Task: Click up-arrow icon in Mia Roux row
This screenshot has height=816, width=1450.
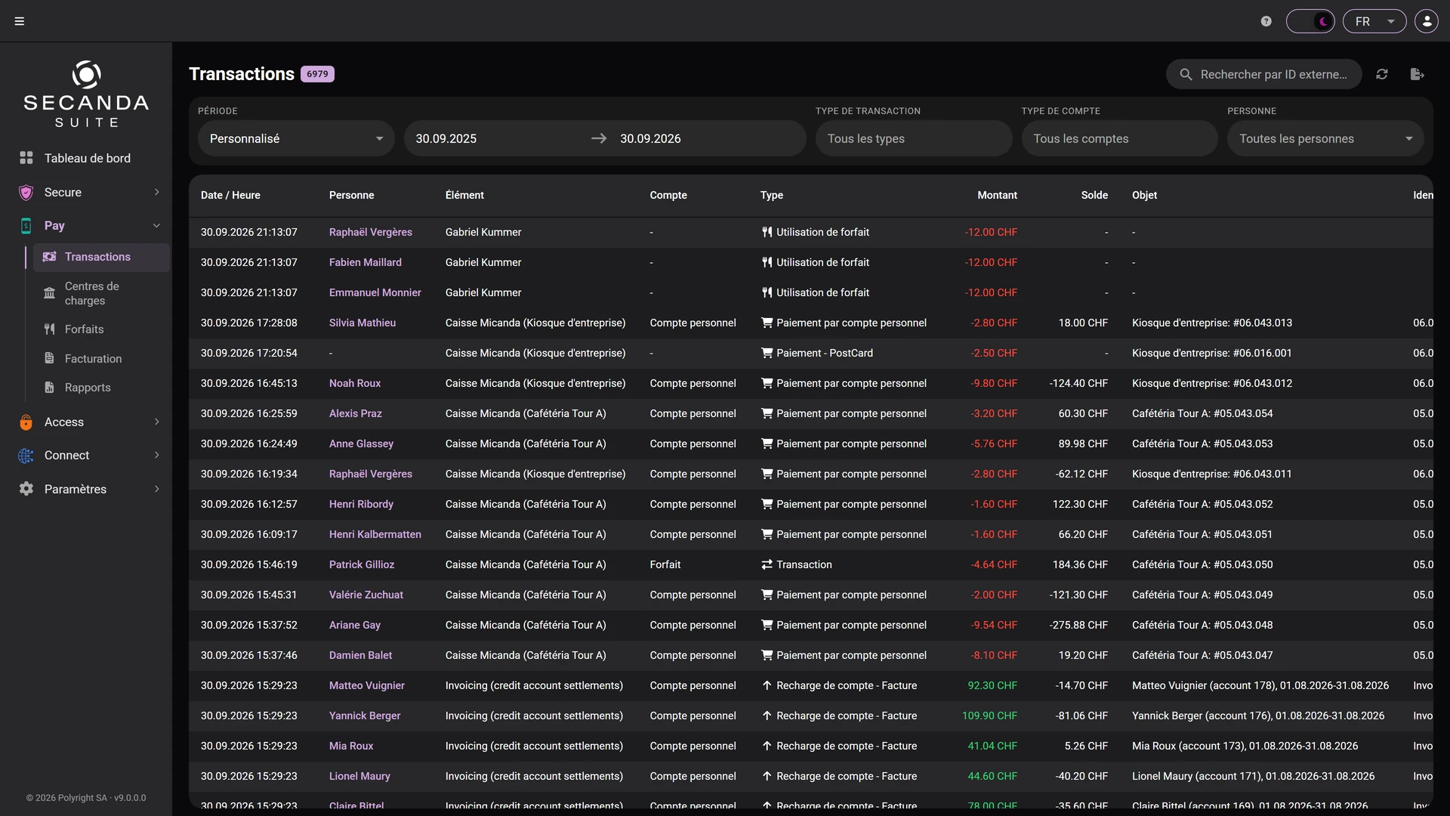Action: tap(767, 746)
